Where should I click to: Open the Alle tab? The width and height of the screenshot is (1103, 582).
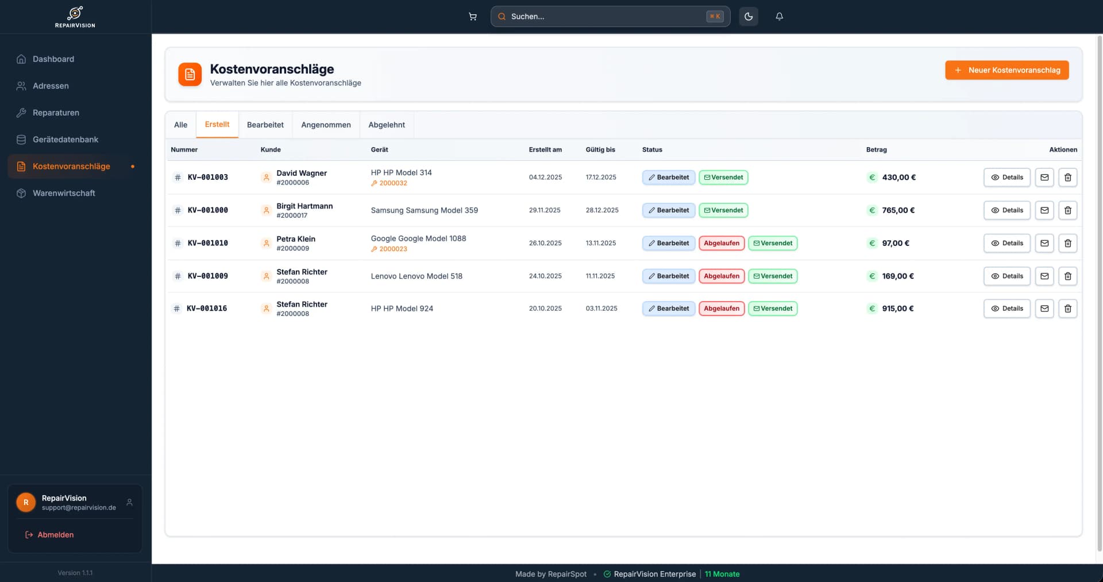point(180,125)
